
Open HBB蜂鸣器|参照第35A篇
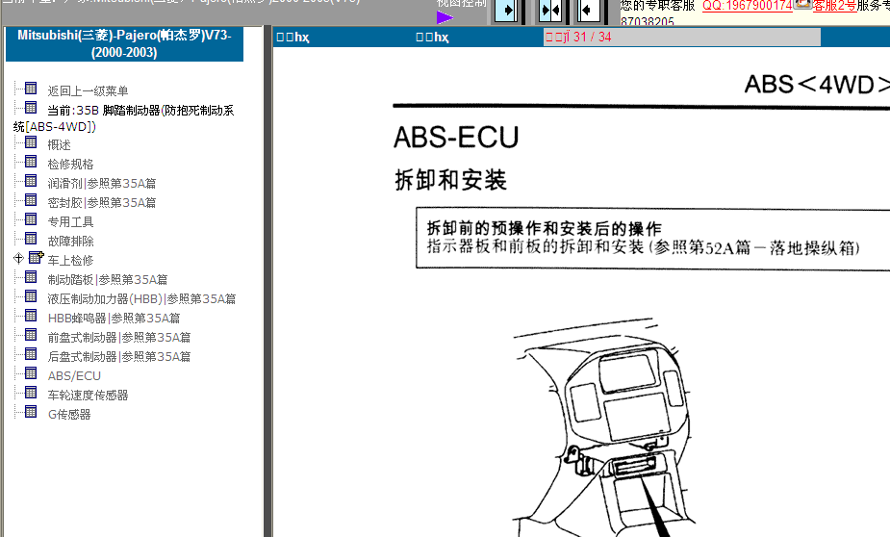pos(114,319)
